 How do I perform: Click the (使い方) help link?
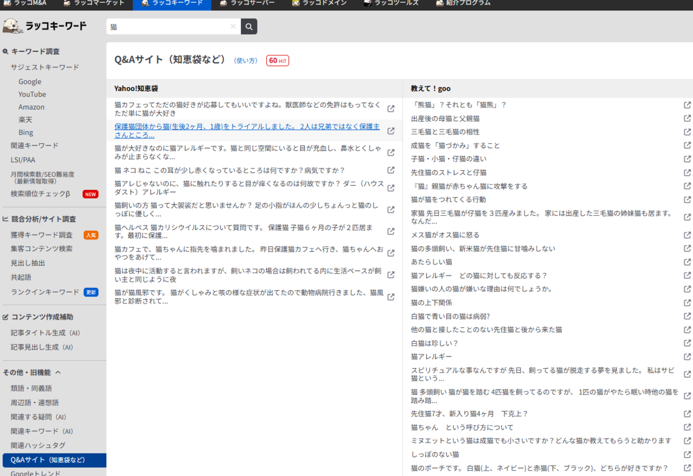[x=246, y=61]
